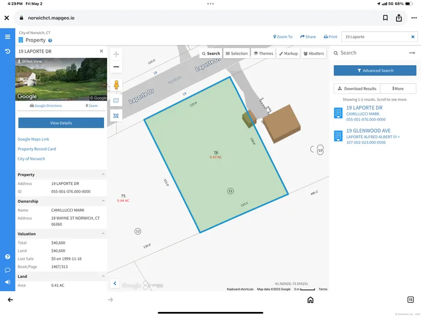Collapse the Ownership section
Image resolution: width=421 pixels, height=316 pixels.
pyautogui.click(x=103, y=201)
